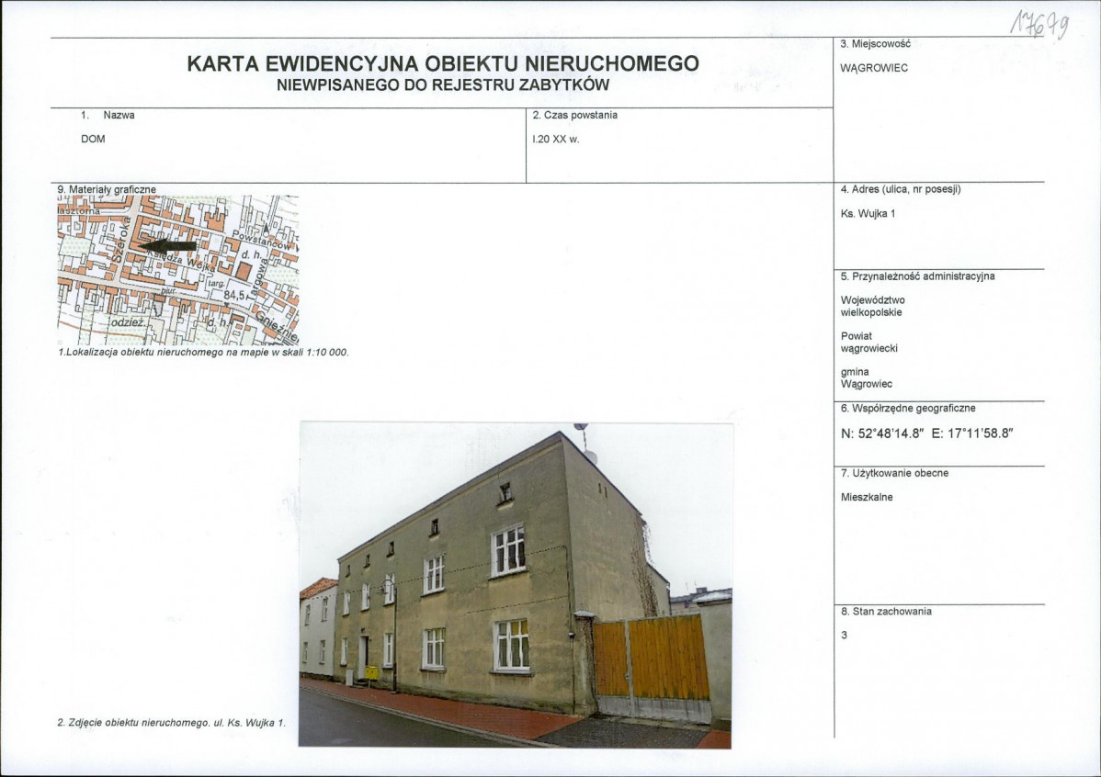Click the 'gmina' text

click(855, 372)
